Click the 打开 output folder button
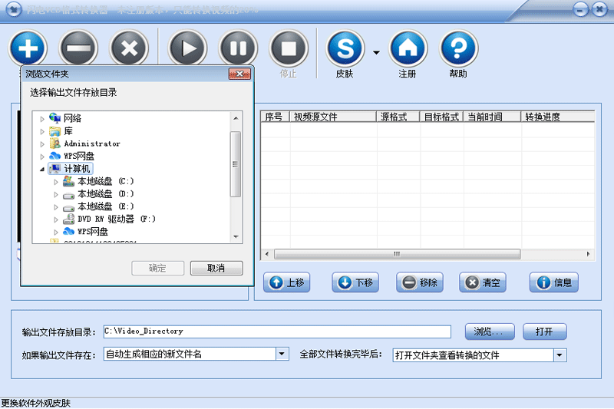 coord(545,331)
